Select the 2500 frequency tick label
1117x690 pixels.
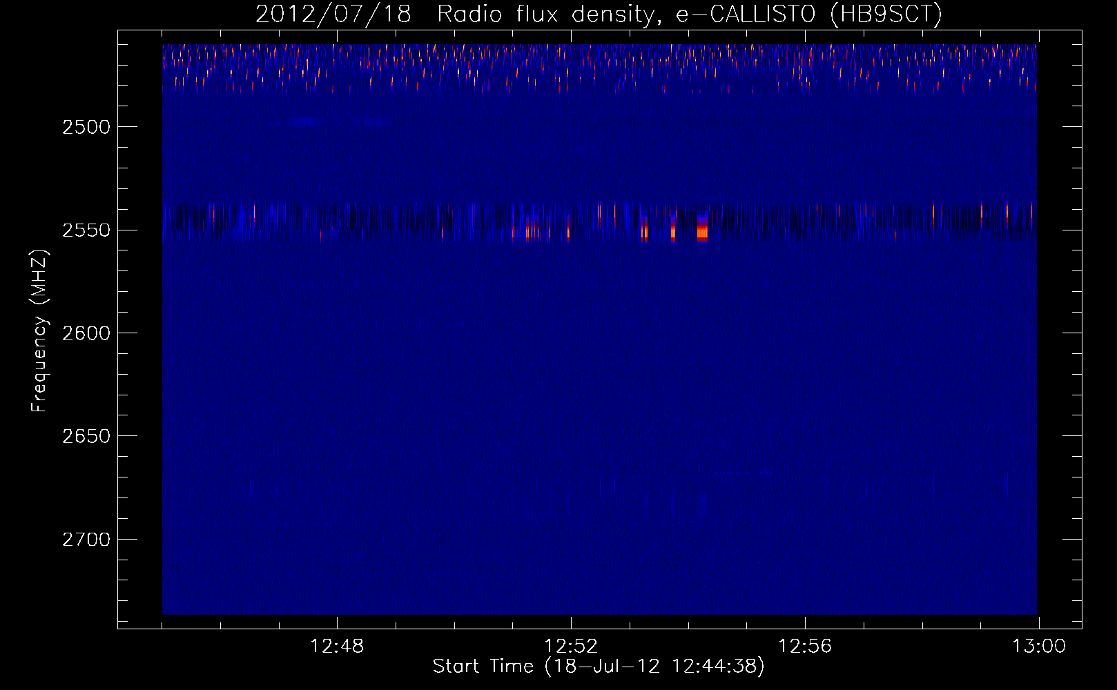[86, 127]
